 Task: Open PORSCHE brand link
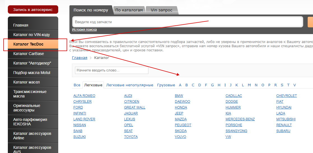(x=234, y=125)
